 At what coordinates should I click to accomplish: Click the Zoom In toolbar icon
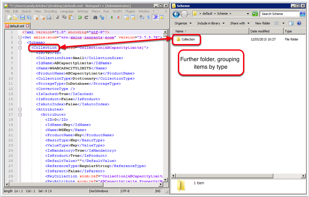pyautogui.click(x=111, y=17)
